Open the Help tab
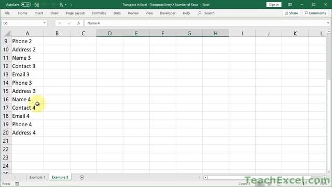The height and width of the screenshot is (187, 332). (186, 13)
